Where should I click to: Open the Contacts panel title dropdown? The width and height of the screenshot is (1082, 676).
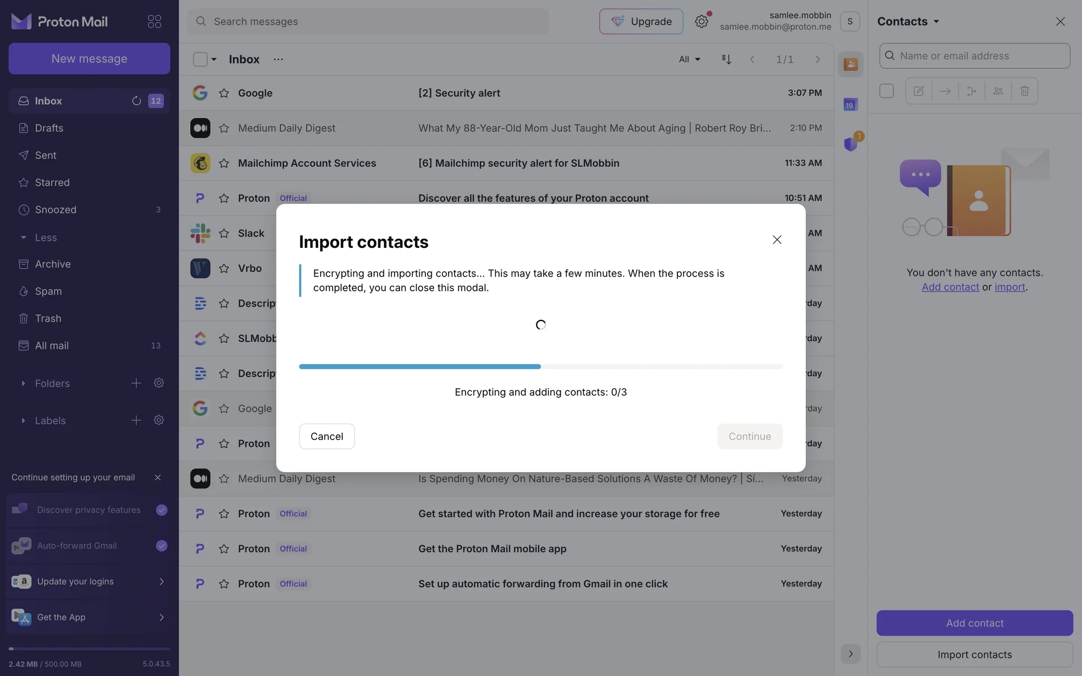908,21
